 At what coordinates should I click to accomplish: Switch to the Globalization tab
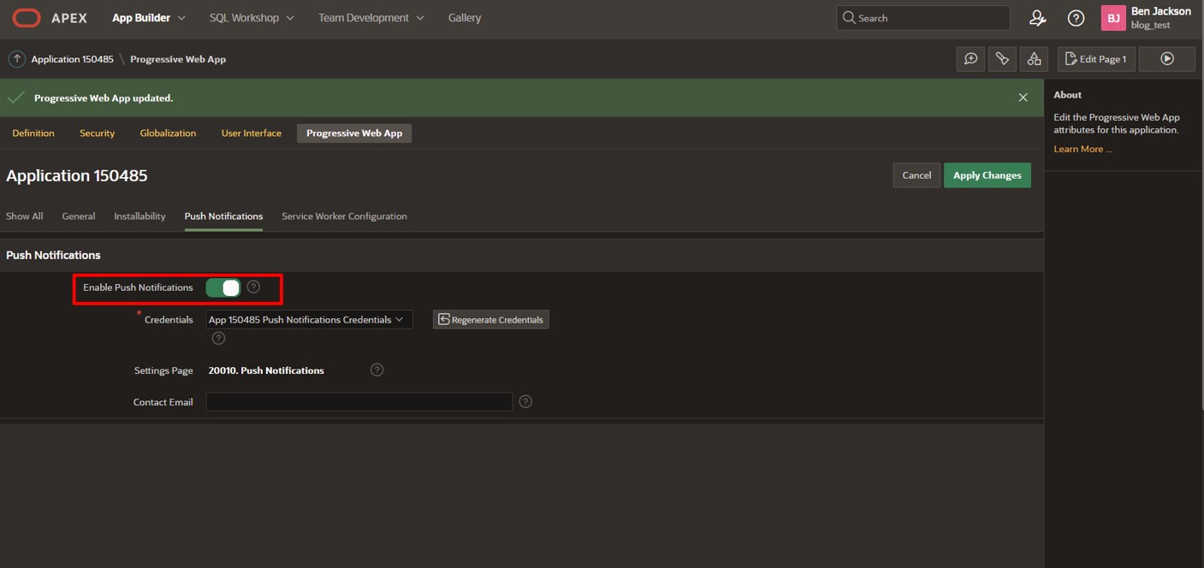pos(168,133)
